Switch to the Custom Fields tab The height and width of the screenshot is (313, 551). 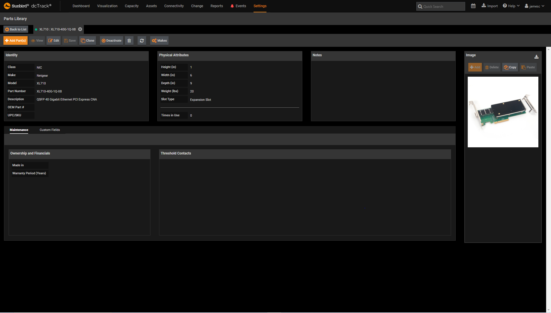tap(49, 130)
